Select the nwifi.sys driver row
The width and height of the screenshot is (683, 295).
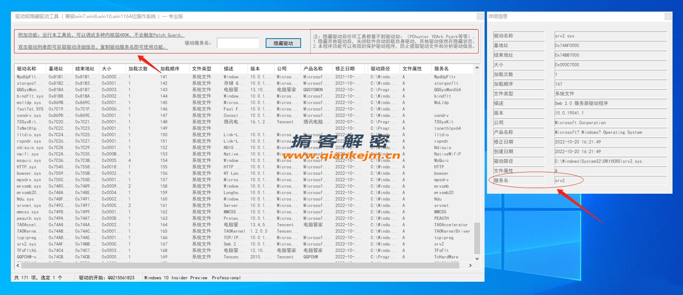(244, 154)
